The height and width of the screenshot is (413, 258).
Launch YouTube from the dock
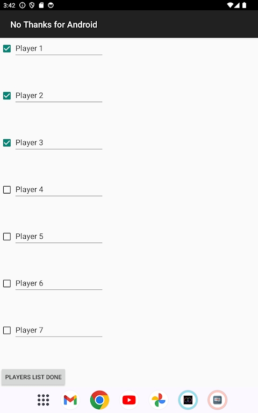click(x=129, y=400)
